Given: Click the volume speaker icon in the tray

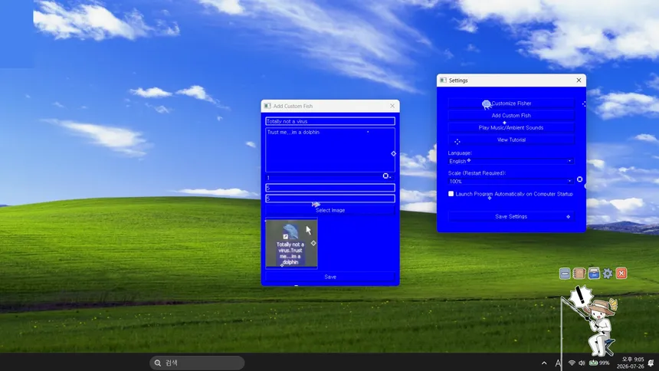Looking at the screenshot, I should coord(582,363).
